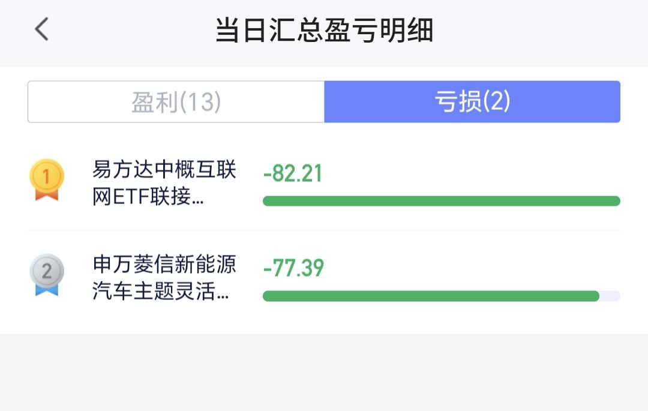Switch to the 盈利(13) tab
The image size is (648, 411).
[176, 101]
